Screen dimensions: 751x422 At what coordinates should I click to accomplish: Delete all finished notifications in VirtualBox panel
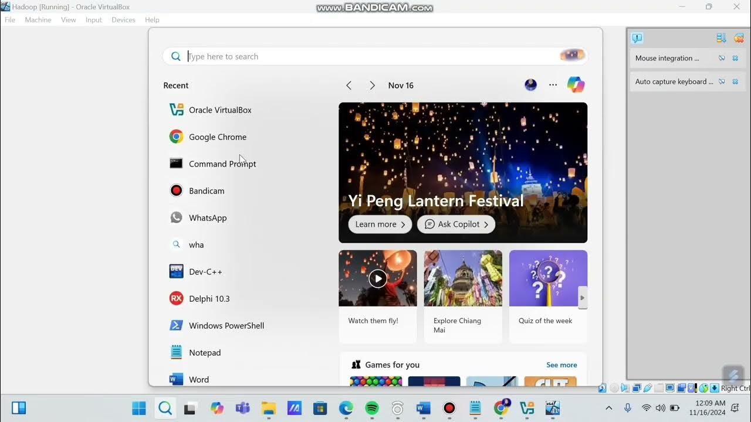coord(738,38)
